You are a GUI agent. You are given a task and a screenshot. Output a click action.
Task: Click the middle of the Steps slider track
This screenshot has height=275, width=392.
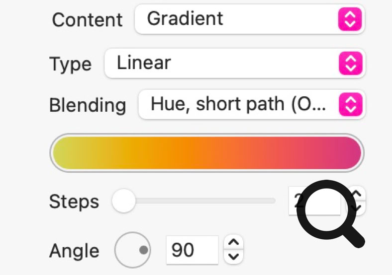click(x=199, y=201)
